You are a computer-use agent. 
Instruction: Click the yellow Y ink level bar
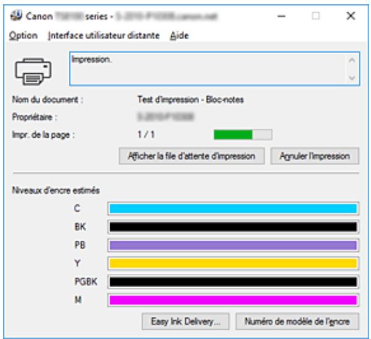tap(233, 263)
